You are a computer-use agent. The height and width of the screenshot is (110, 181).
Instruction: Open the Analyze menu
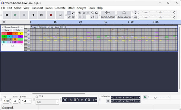(x=81, y=8)
